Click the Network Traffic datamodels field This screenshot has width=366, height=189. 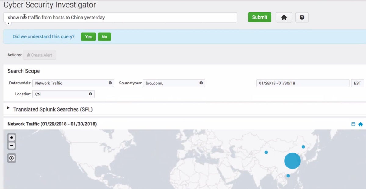pyautogui.click(x=73, y=83)
